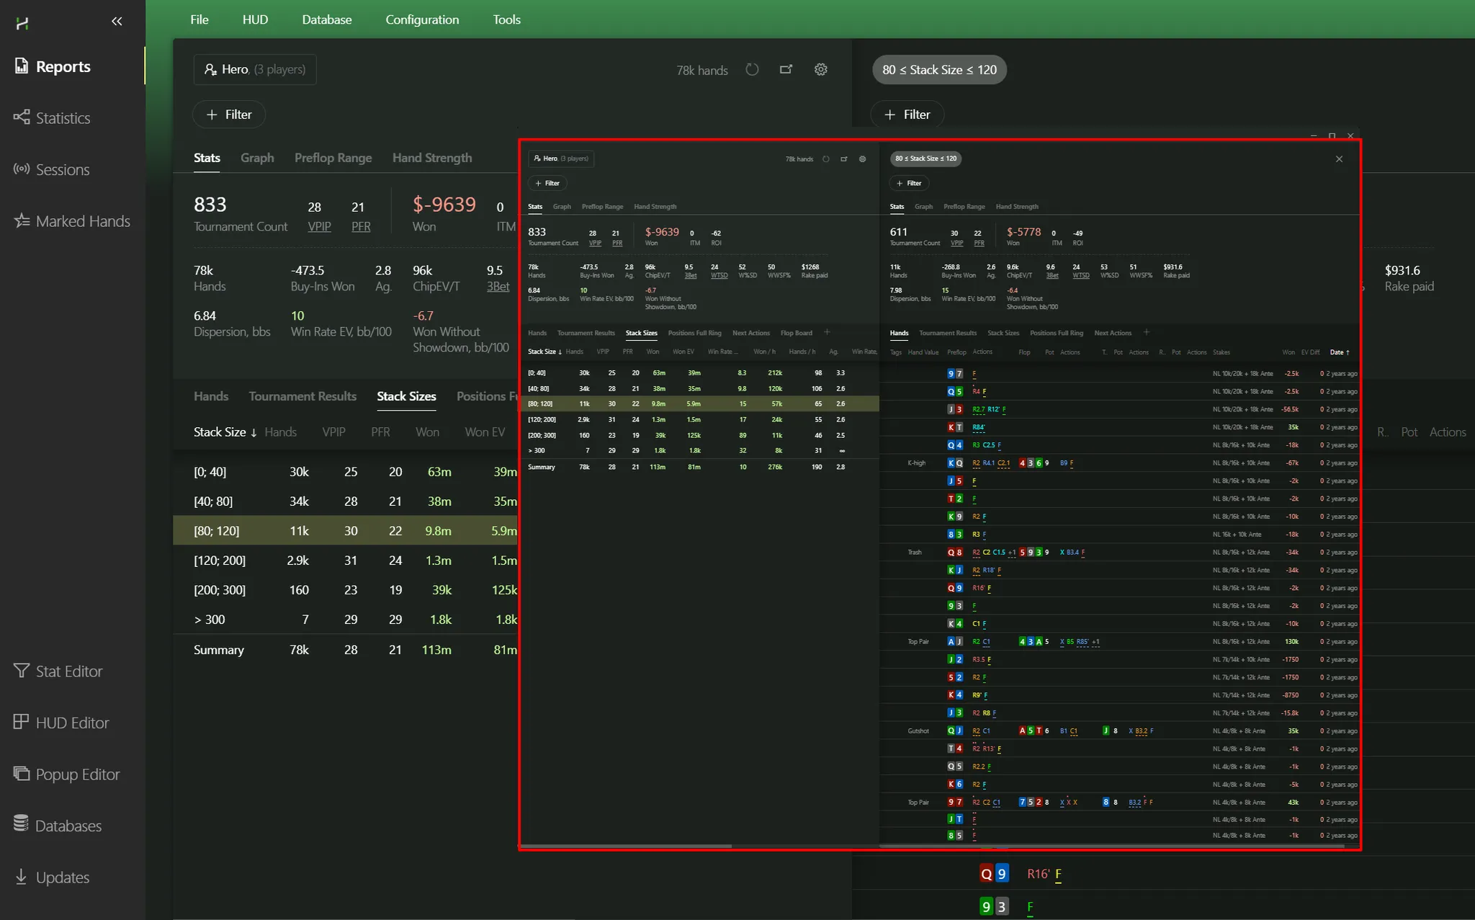Viewport: 1475px width, 920px height.
Task: Open the Databases page
Action: tap(68, 826)
